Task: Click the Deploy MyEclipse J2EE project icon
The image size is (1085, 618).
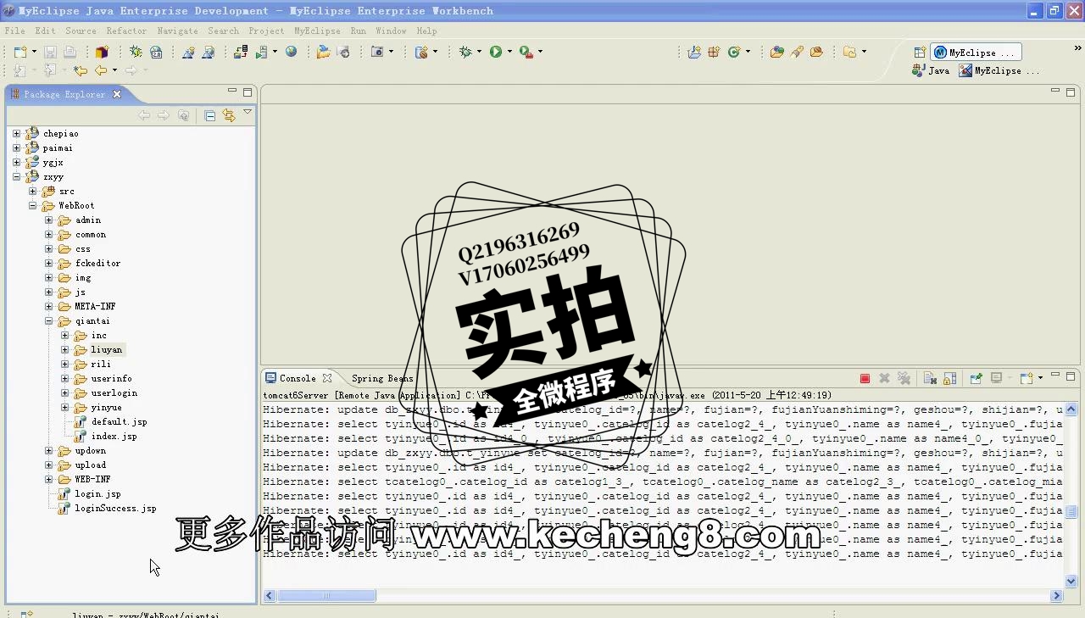Action: click(241, 52)
